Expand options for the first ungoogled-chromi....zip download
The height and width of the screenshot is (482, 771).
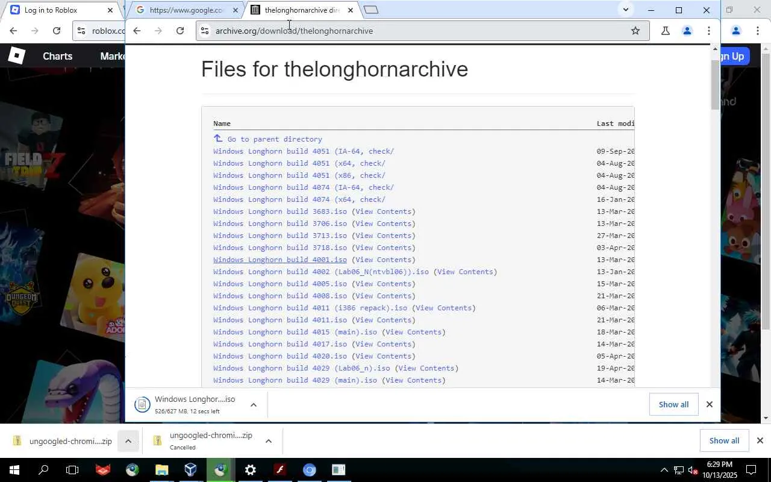pyautogui.click(x=128, y=441)
